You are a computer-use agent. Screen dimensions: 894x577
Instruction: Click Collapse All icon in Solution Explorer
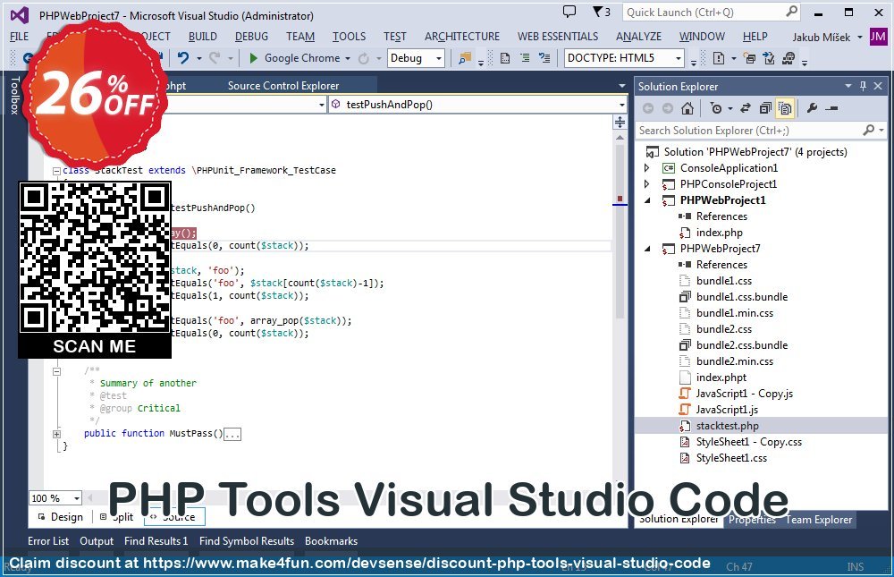765,108
